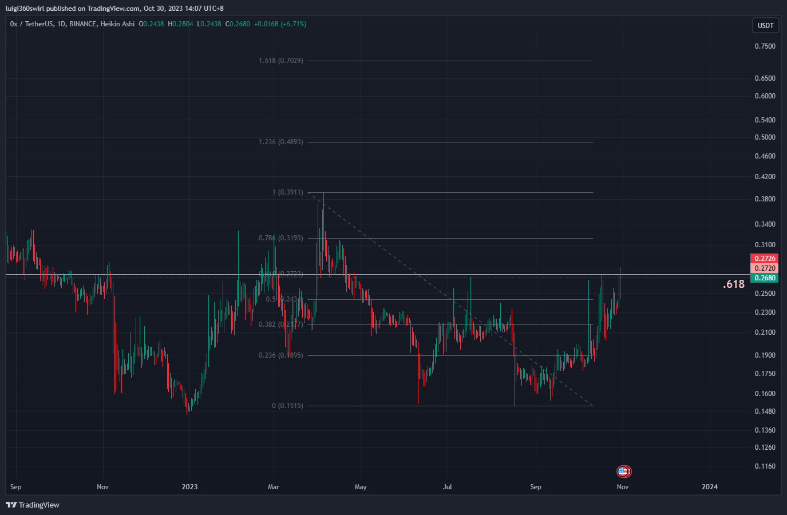Image resolution: width=787 pixels, height=515 pixels.
Task: Click the 0.3400 price scale value
Action: coord(765,224)
